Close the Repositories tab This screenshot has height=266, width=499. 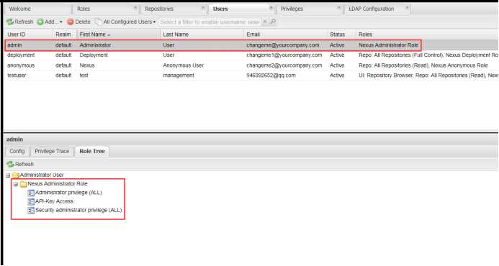[203, 8]
